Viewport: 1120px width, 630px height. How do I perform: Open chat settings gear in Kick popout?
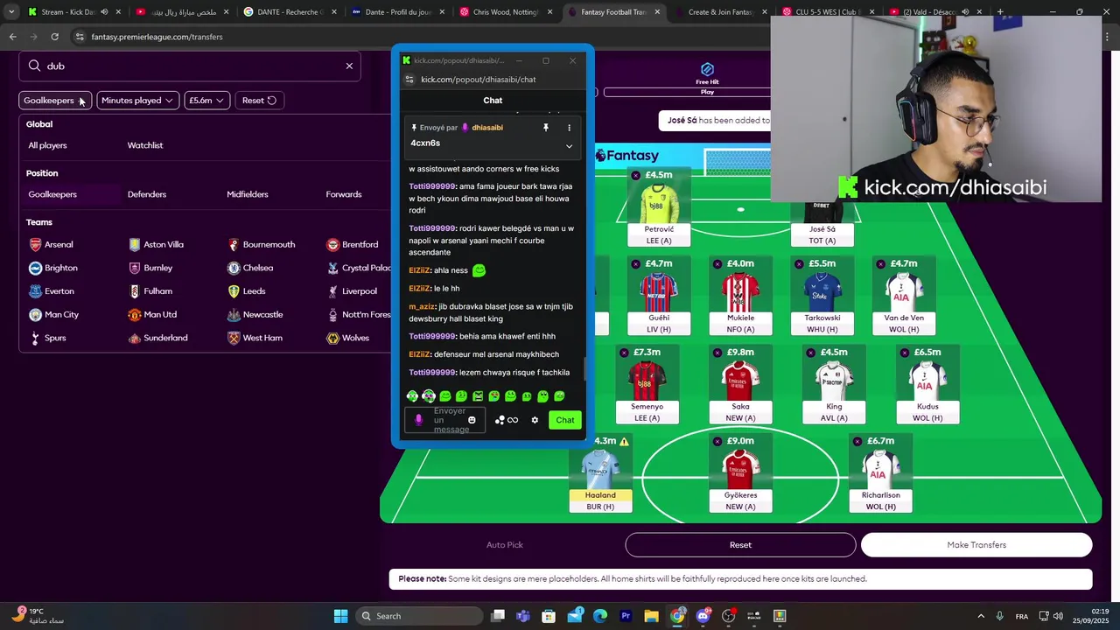[x=535, y=420]
